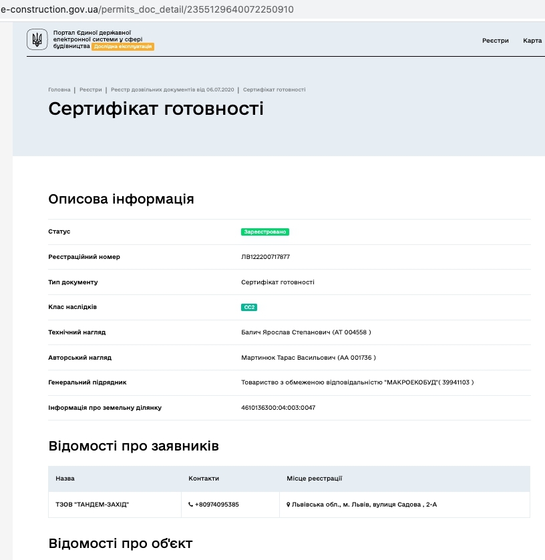Screen dimensions: 545x560
Task: Click the Статус row label
Action: [59, 232]
